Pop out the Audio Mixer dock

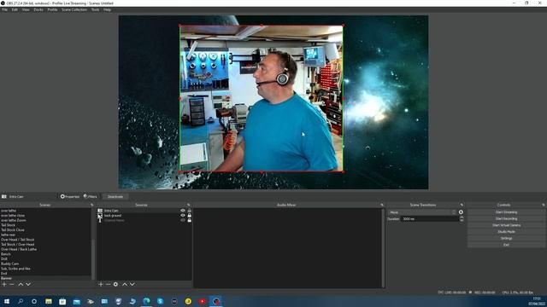coord(382,205)
